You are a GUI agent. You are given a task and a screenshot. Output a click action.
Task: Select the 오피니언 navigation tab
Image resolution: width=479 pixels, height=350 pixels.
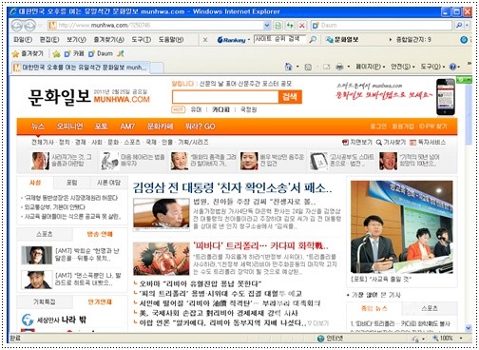tap(69, 126)
